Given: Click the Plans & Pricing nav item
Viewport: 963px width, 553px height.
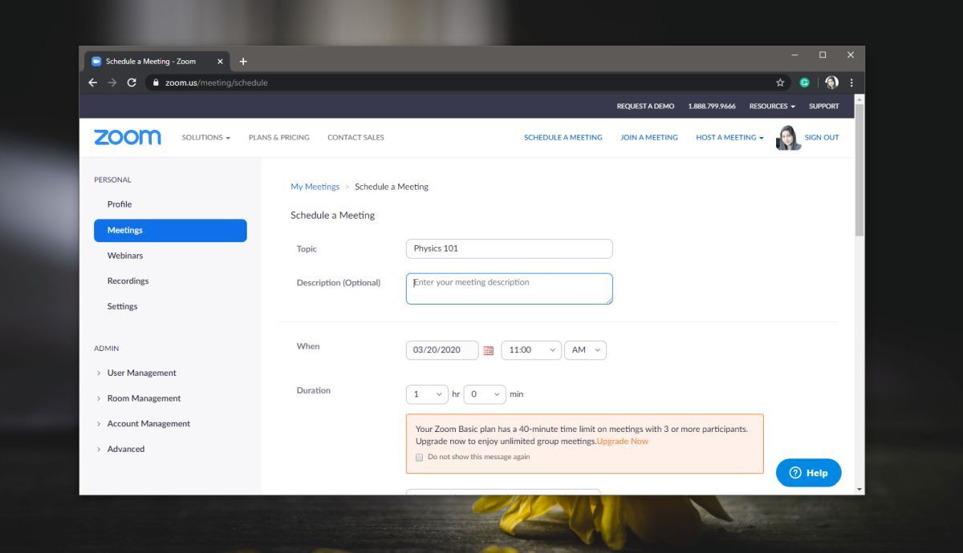Looking at the screenshot, I should coord(278,137).
